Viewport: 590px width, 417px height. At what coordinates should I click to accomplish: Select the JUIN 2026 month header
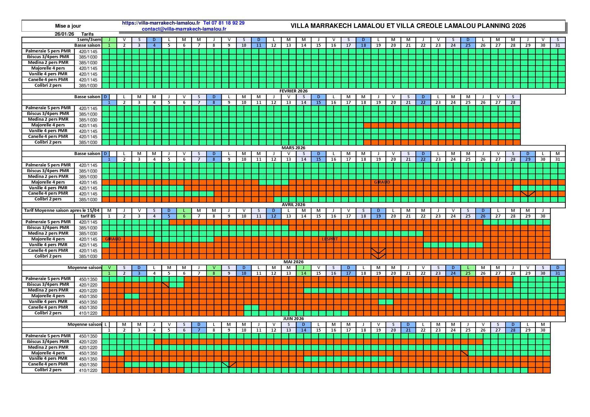point(293,319)
